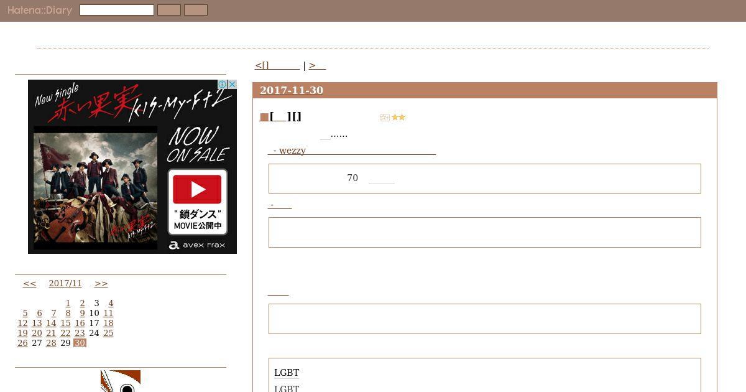746x392 pixels.
Task: Open calendar day 14
Action: tap(51, 324)
